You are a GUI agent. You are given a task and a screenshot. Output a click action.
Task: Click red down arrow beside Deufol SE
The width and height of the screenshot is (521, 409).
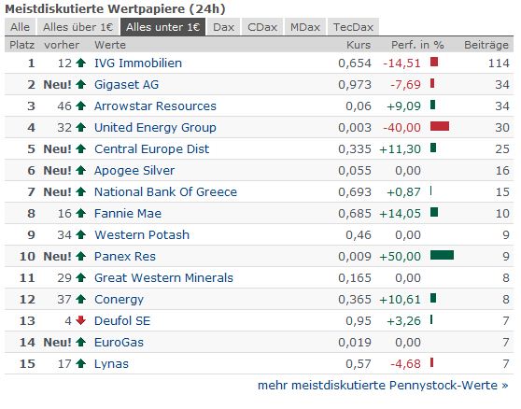tap(80, 320)
